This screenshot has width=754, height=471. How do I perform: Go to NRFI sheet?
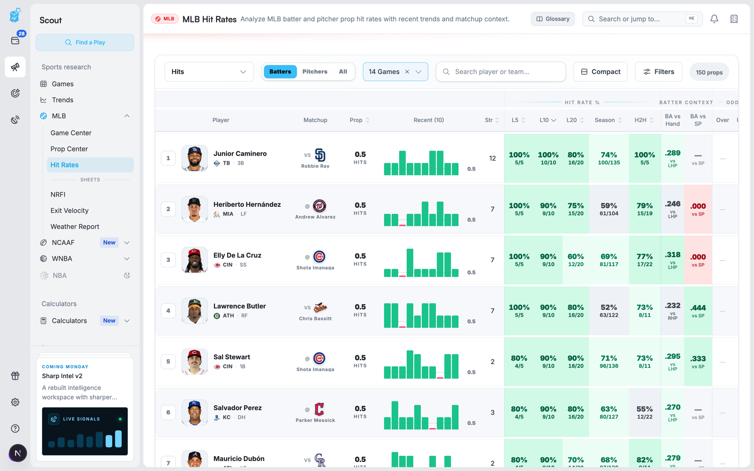click(58, 195)
